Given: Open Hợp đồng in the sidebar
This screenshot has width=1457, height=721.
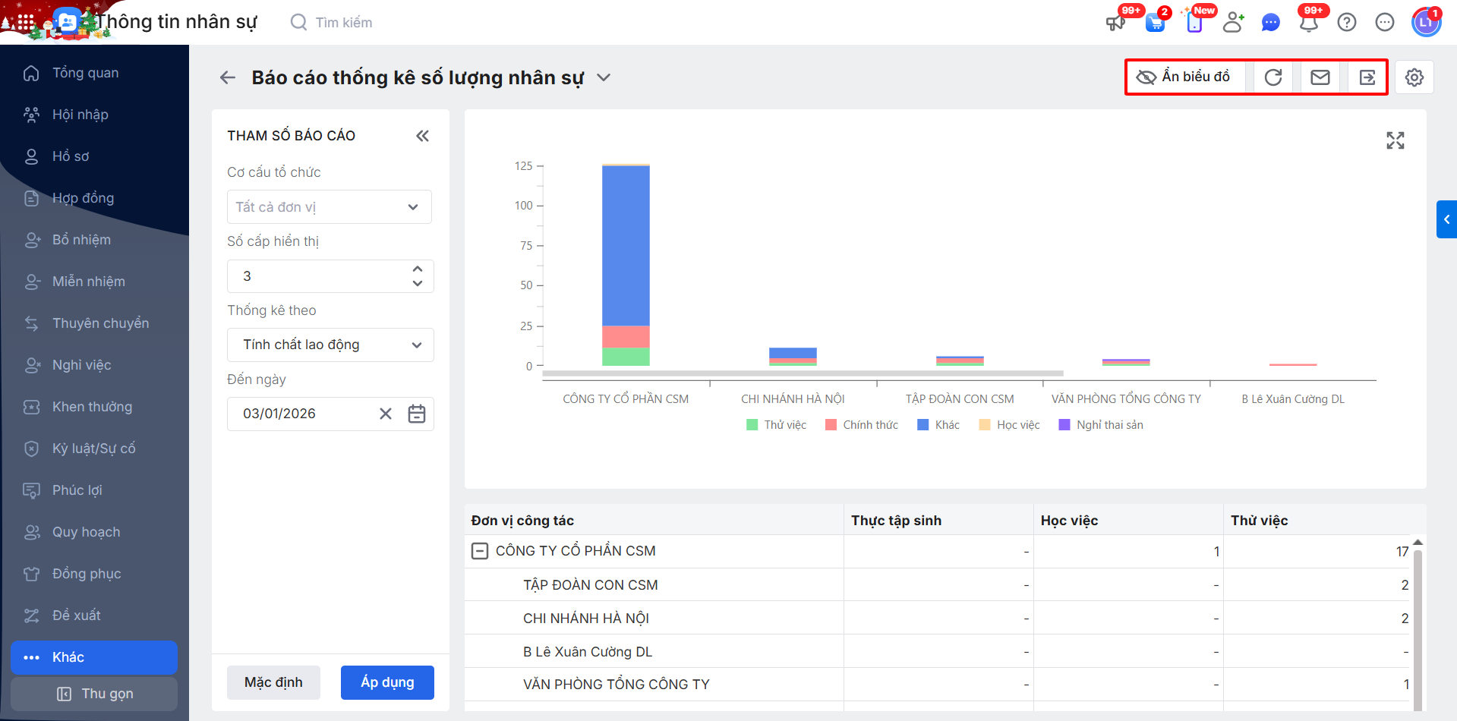Looking at the screenshot, I should pyautogui.click(x=83, y=198).
